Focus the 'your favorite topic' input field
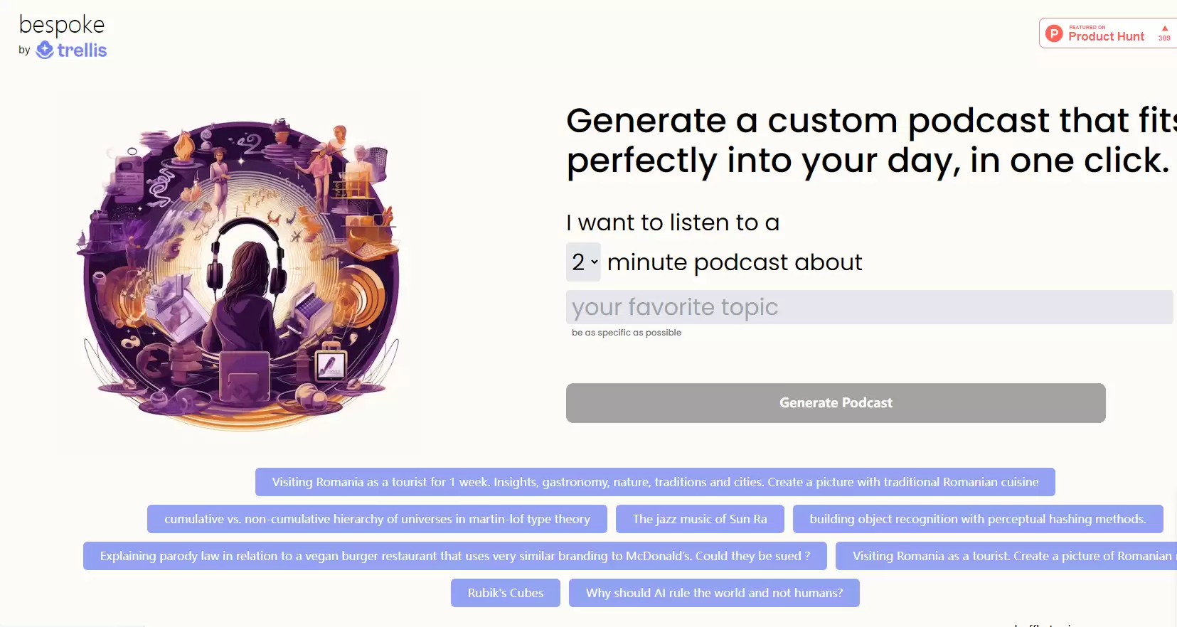1177x627 pixels. tap(869, 307)
